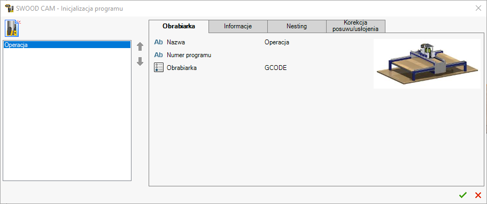The width and height of the screenshot is (487, 204).
Task: Click the Nazwa label
Action: (x=176, y=42)
